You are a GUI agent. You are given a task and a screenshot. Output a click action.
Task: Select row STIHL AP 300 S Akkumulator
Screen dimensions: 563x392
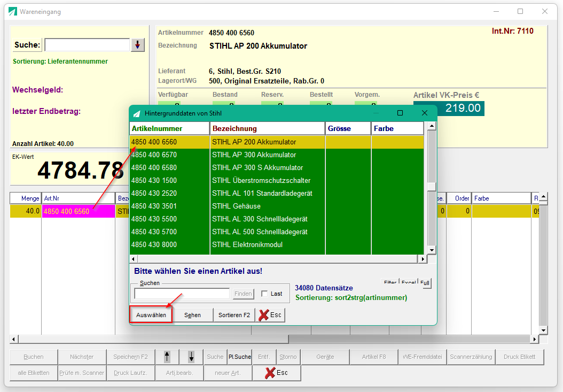[x=277, y=167]
